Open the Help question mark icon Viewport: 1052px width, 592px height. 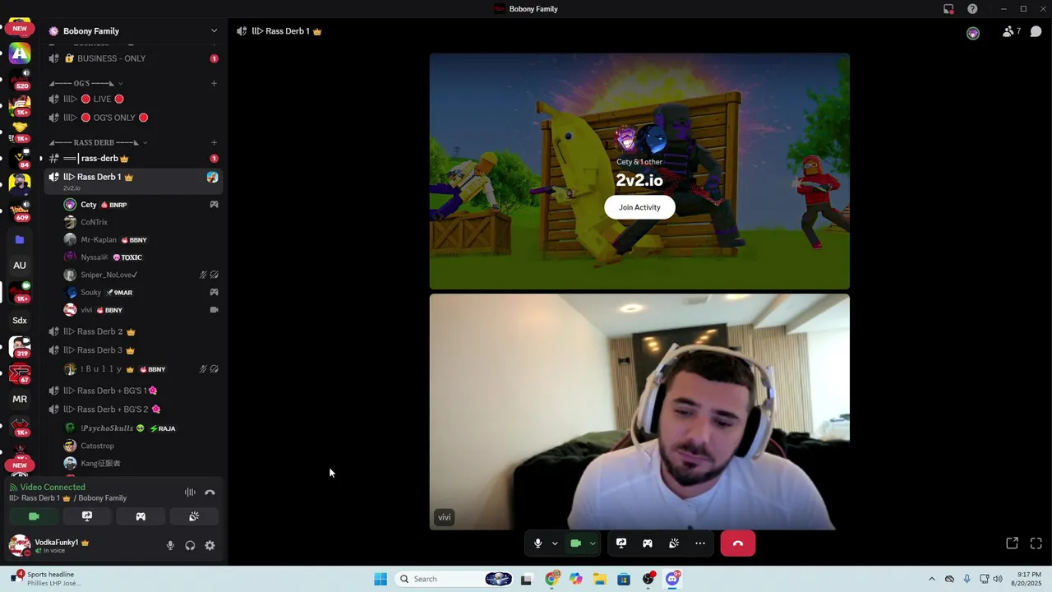pyautogui.click(x=972, y=9)
